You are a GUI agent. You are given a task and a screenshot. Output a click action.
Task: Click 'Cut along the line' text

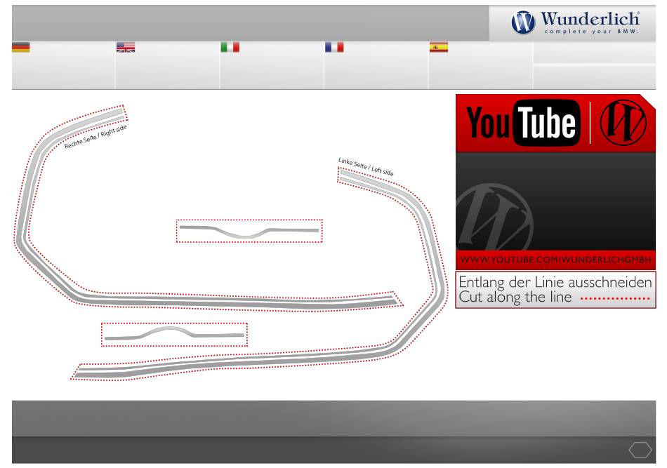[x=515, y=297]
